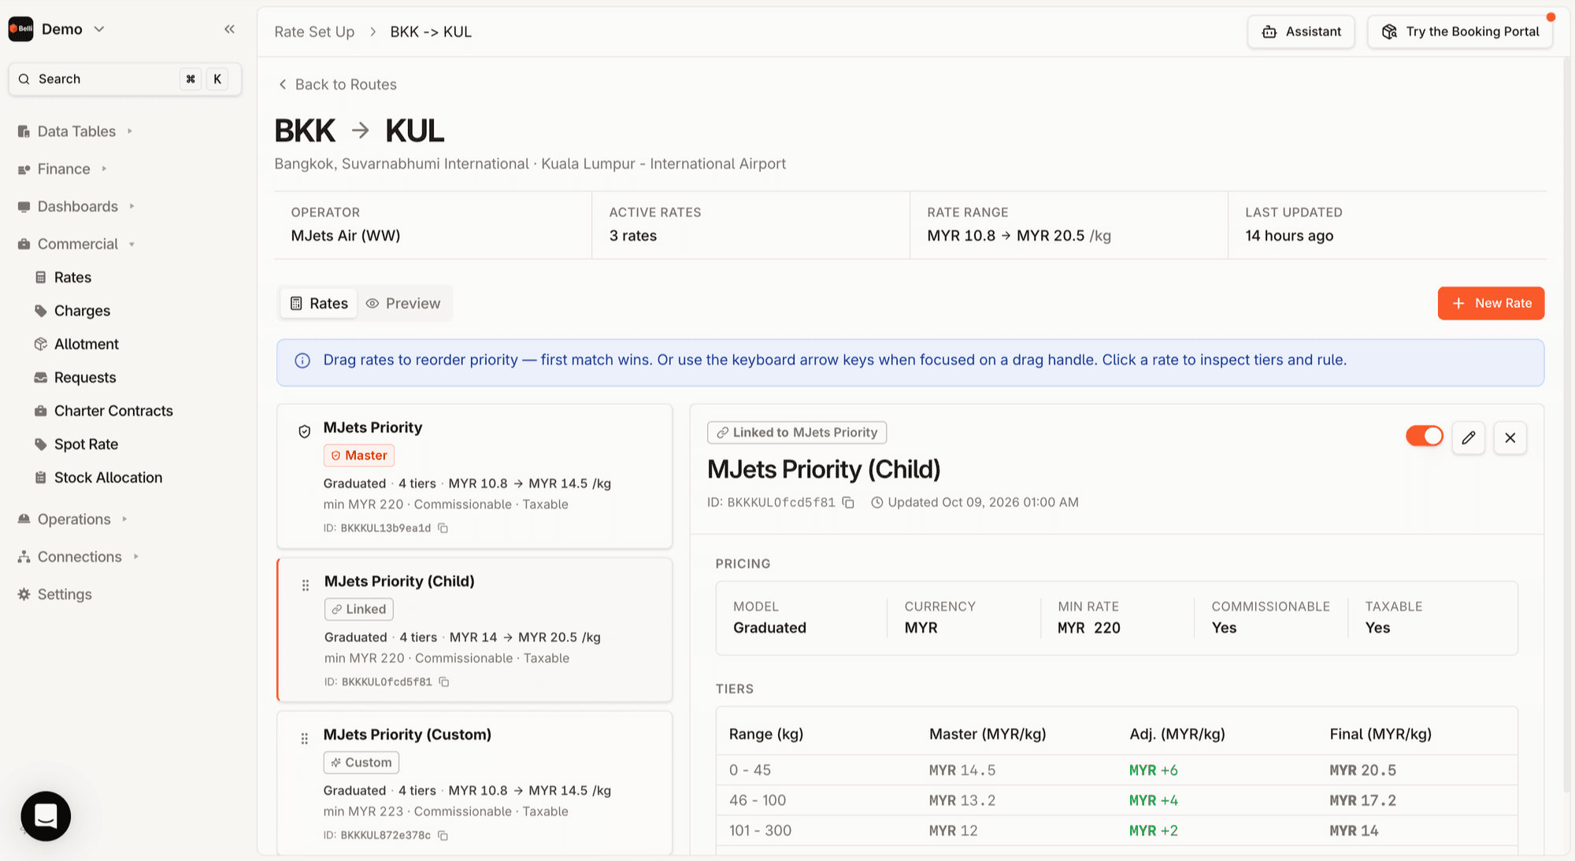Focus the Search field
The image size is (1575, 861).
pyautogui.click(x=124, y=79)
